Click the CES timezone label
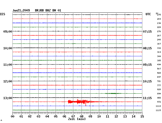This screenshot has width=162, height=123. click(x=2, y=14)
